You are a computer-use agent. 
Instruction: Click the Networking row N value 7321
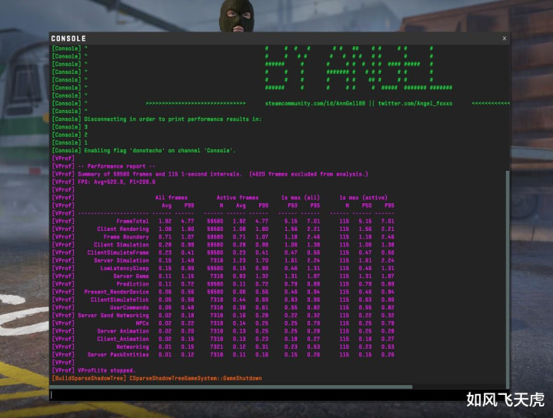tap(217, 347)
